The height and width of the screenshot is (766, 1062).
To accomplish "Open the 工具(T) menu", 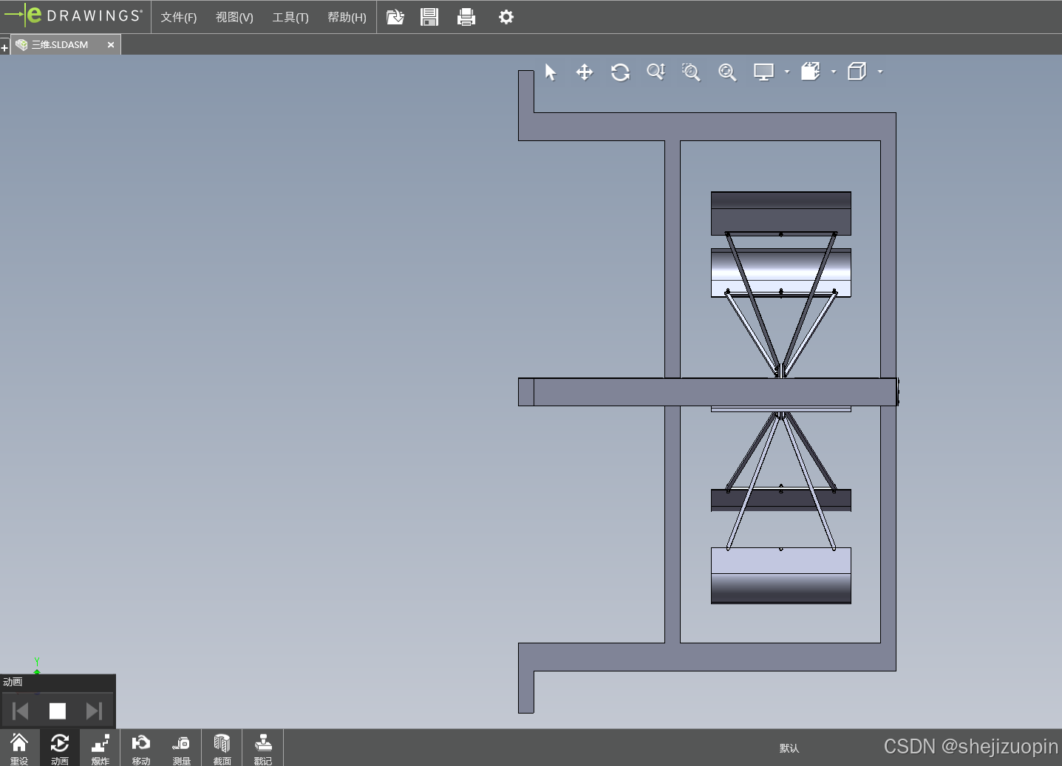I will 290,17.
